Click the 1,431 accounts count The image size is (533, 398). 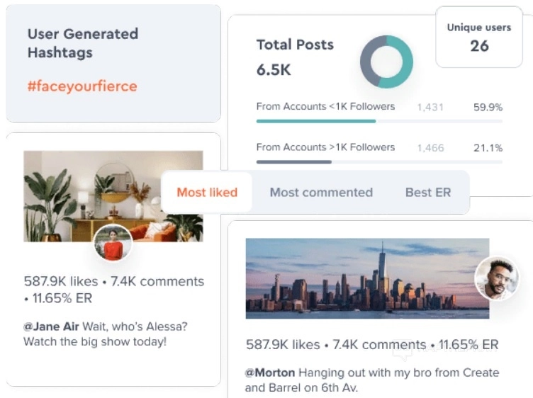tap(430, 108)
